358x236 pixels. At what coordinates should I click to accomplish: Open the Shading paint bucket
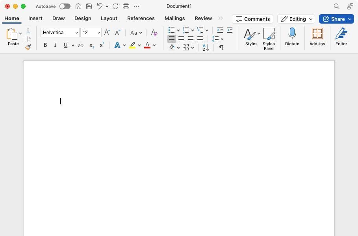click(x=172, y=47)
